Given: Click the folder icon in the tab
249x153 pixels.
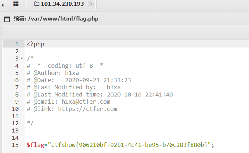Looking at the screenshot, I should [x=37, y=4].
